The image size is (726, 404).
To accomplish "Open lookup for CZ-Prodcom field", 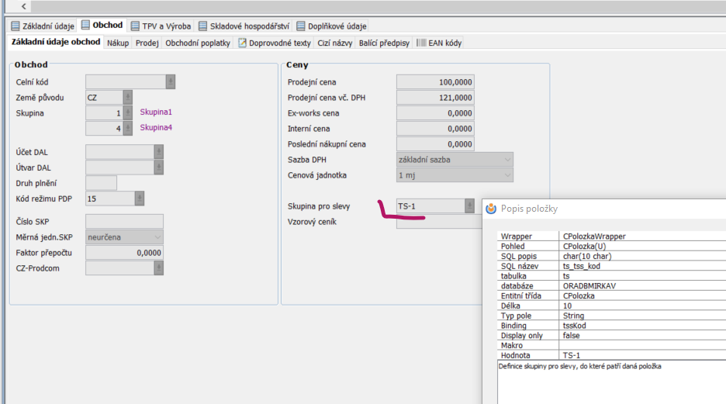I will click(x=159, y=268).
